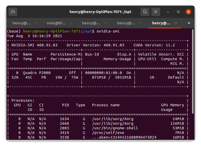Click the fan value 52%

tap(15, 78)
